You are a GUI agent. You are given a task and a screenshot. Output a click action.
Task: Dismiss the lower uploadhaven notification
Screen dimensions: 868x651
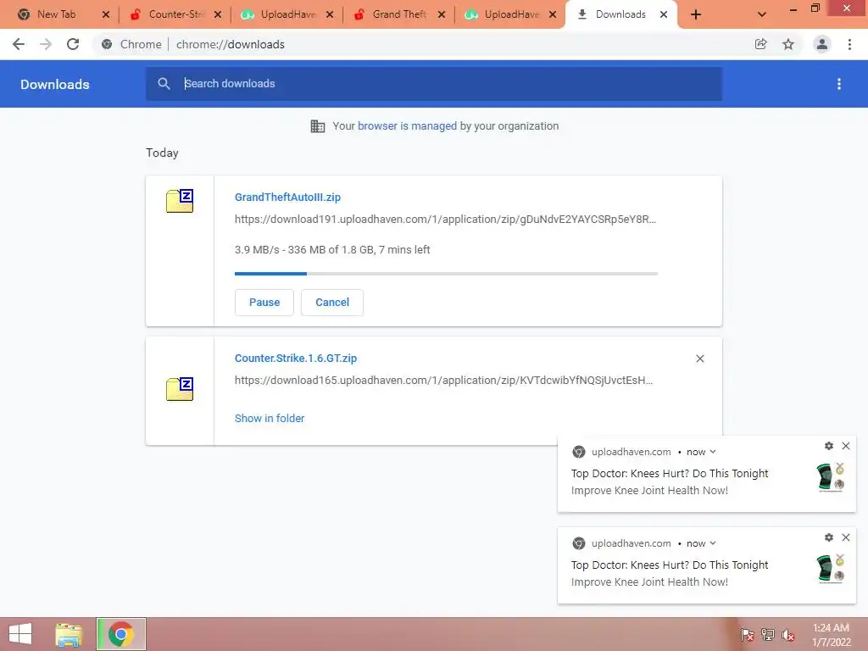[846, 537]
